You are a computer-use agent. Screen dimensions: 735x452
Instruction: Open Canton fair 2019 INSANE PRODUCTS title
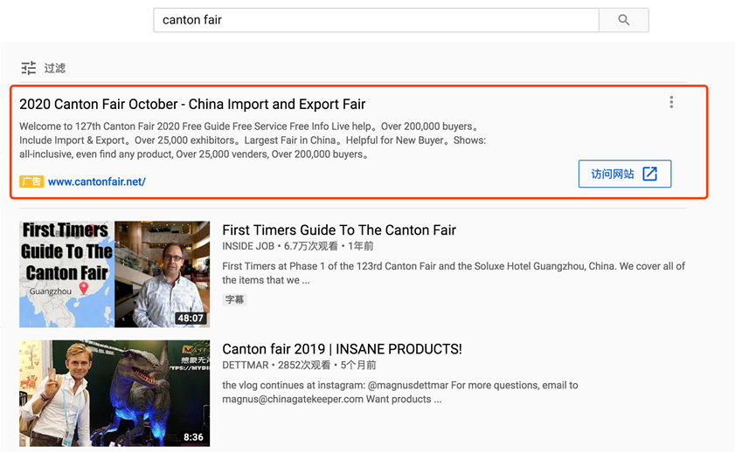pyautogui.click(x=342, y=349)
